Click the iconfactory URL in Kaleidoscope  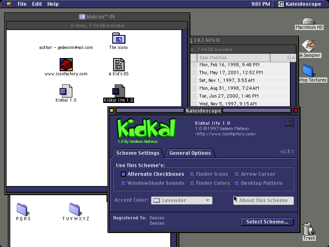point(225,134)
